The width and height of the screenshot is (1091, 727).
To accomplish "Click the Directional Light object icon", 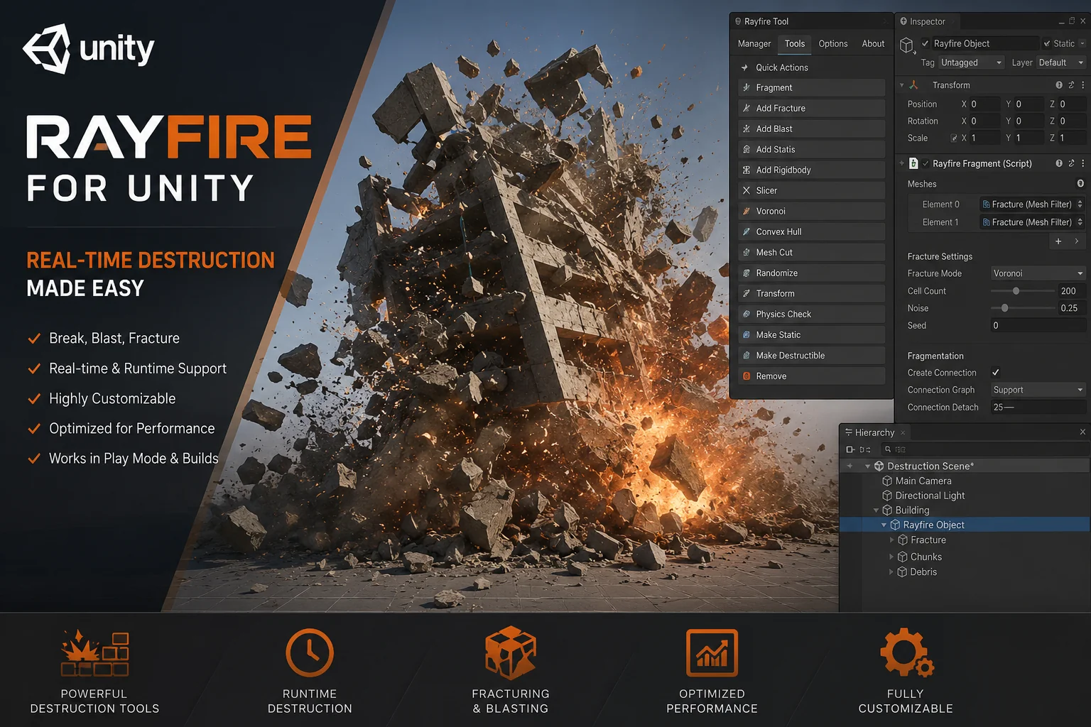I will [887, 496].
